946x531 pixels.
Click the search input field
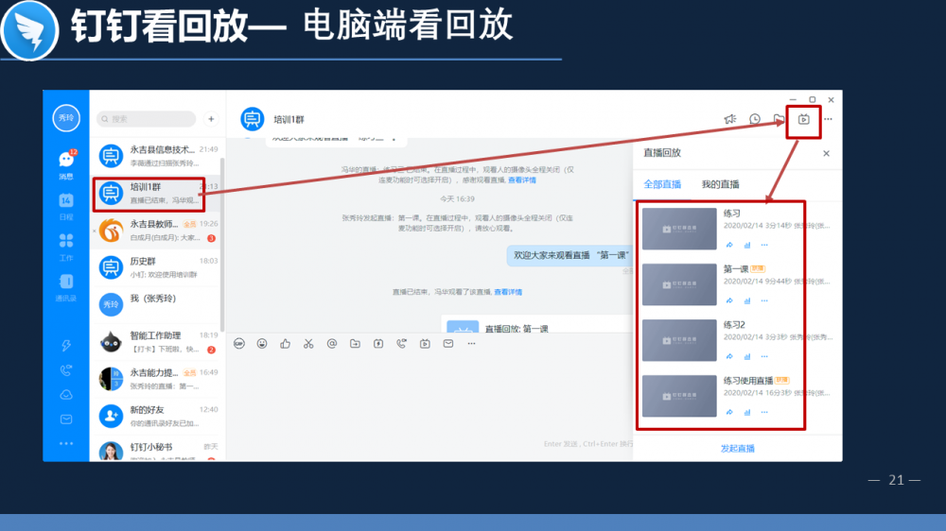146,119
